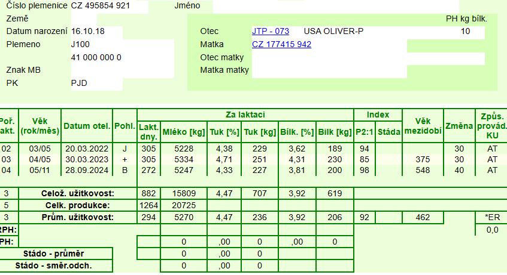
Task: Select the milk value 5228 cell
Action: (183, 149)
